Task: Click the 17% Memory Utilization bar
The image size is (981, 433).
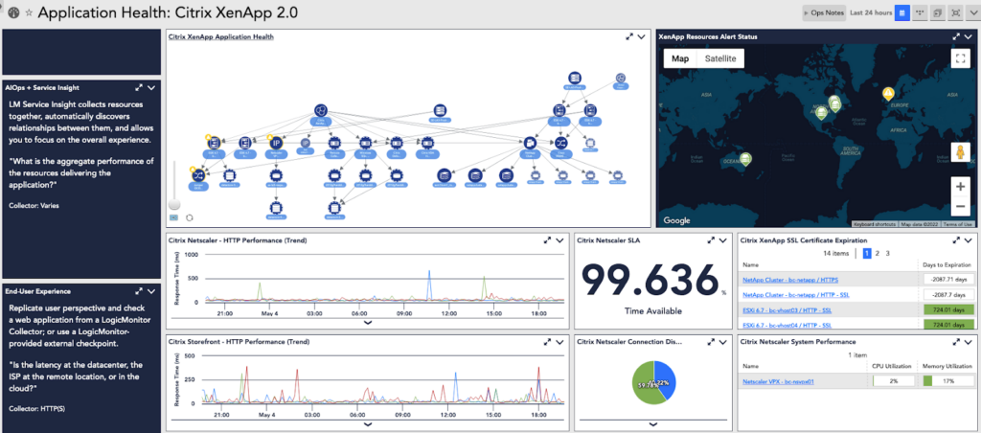Action: point(949,380)
